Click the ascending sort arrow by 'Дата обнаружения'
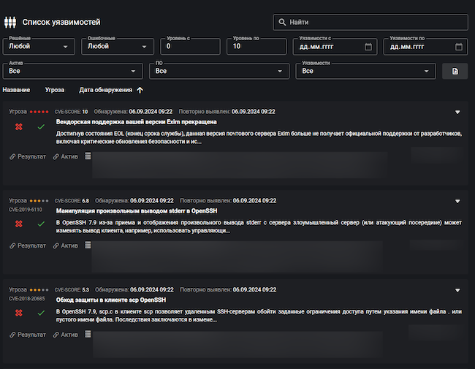Image resolution: width=475 pixels, height=369 pixels. coord(140,90)
